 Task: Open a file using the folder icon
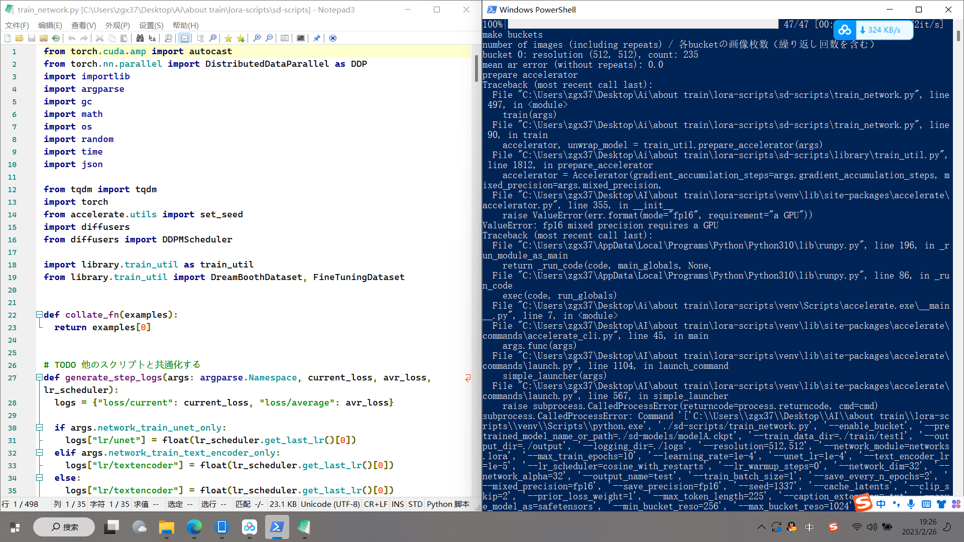[x=20, y=38]
